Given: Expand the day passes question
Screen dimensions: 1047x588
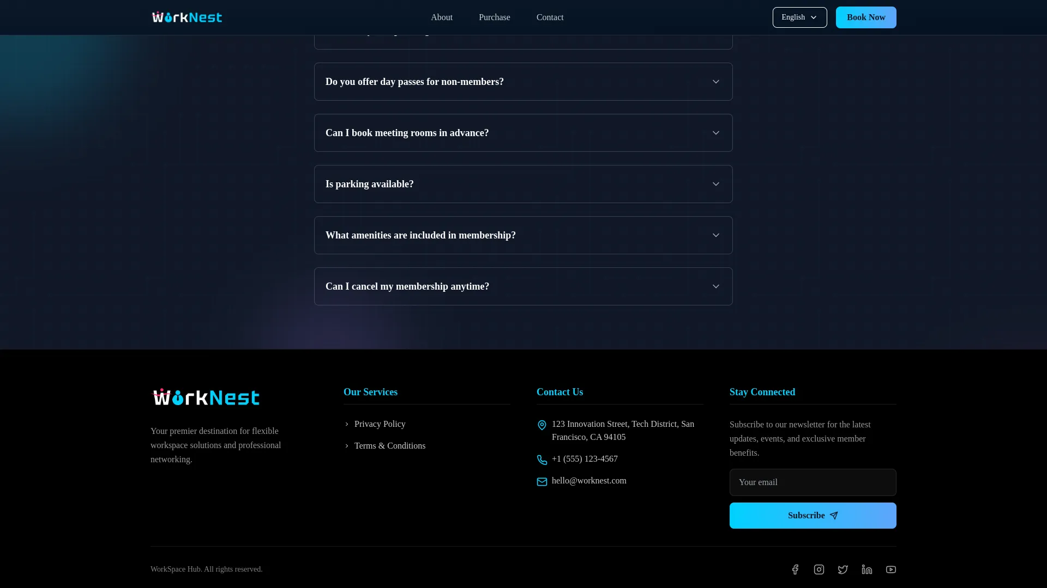Looking at the screenshot, I should pos(523,82).
